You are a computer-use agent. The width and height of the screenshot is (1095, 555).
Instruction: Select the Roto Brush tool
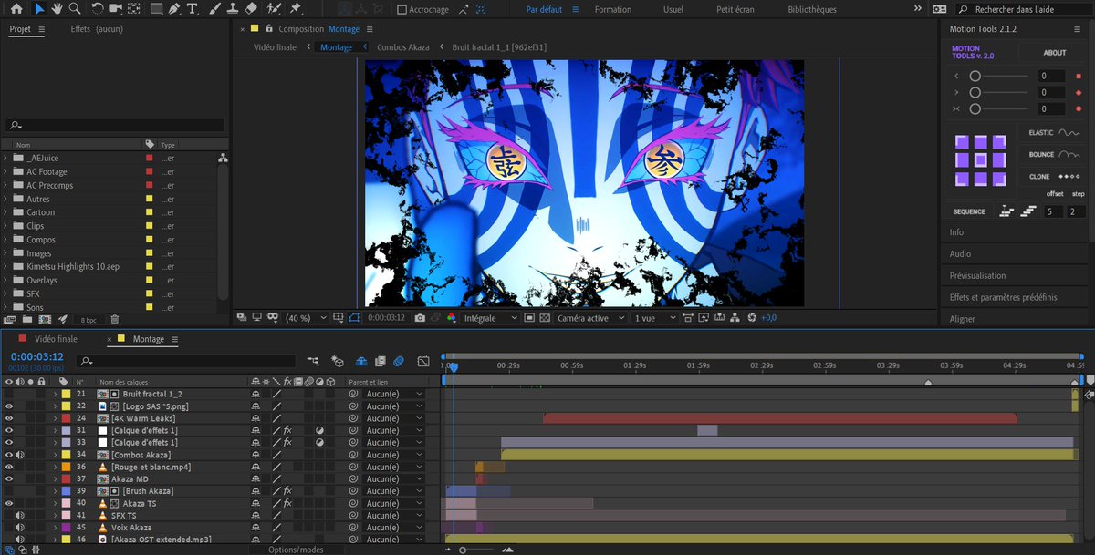tap(274, 9)
